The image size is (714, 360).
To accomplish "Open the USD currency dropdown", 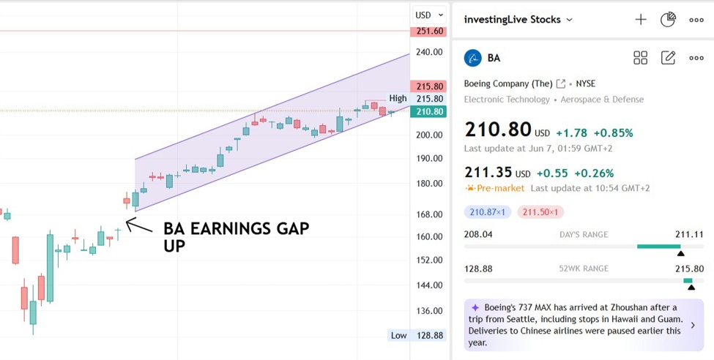I will pyautogui.click(x=429, y=15).
